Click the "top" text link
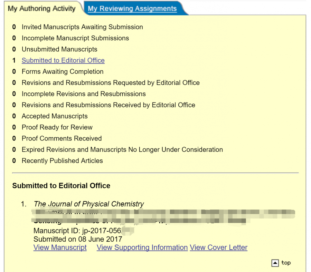 (286, 263)
